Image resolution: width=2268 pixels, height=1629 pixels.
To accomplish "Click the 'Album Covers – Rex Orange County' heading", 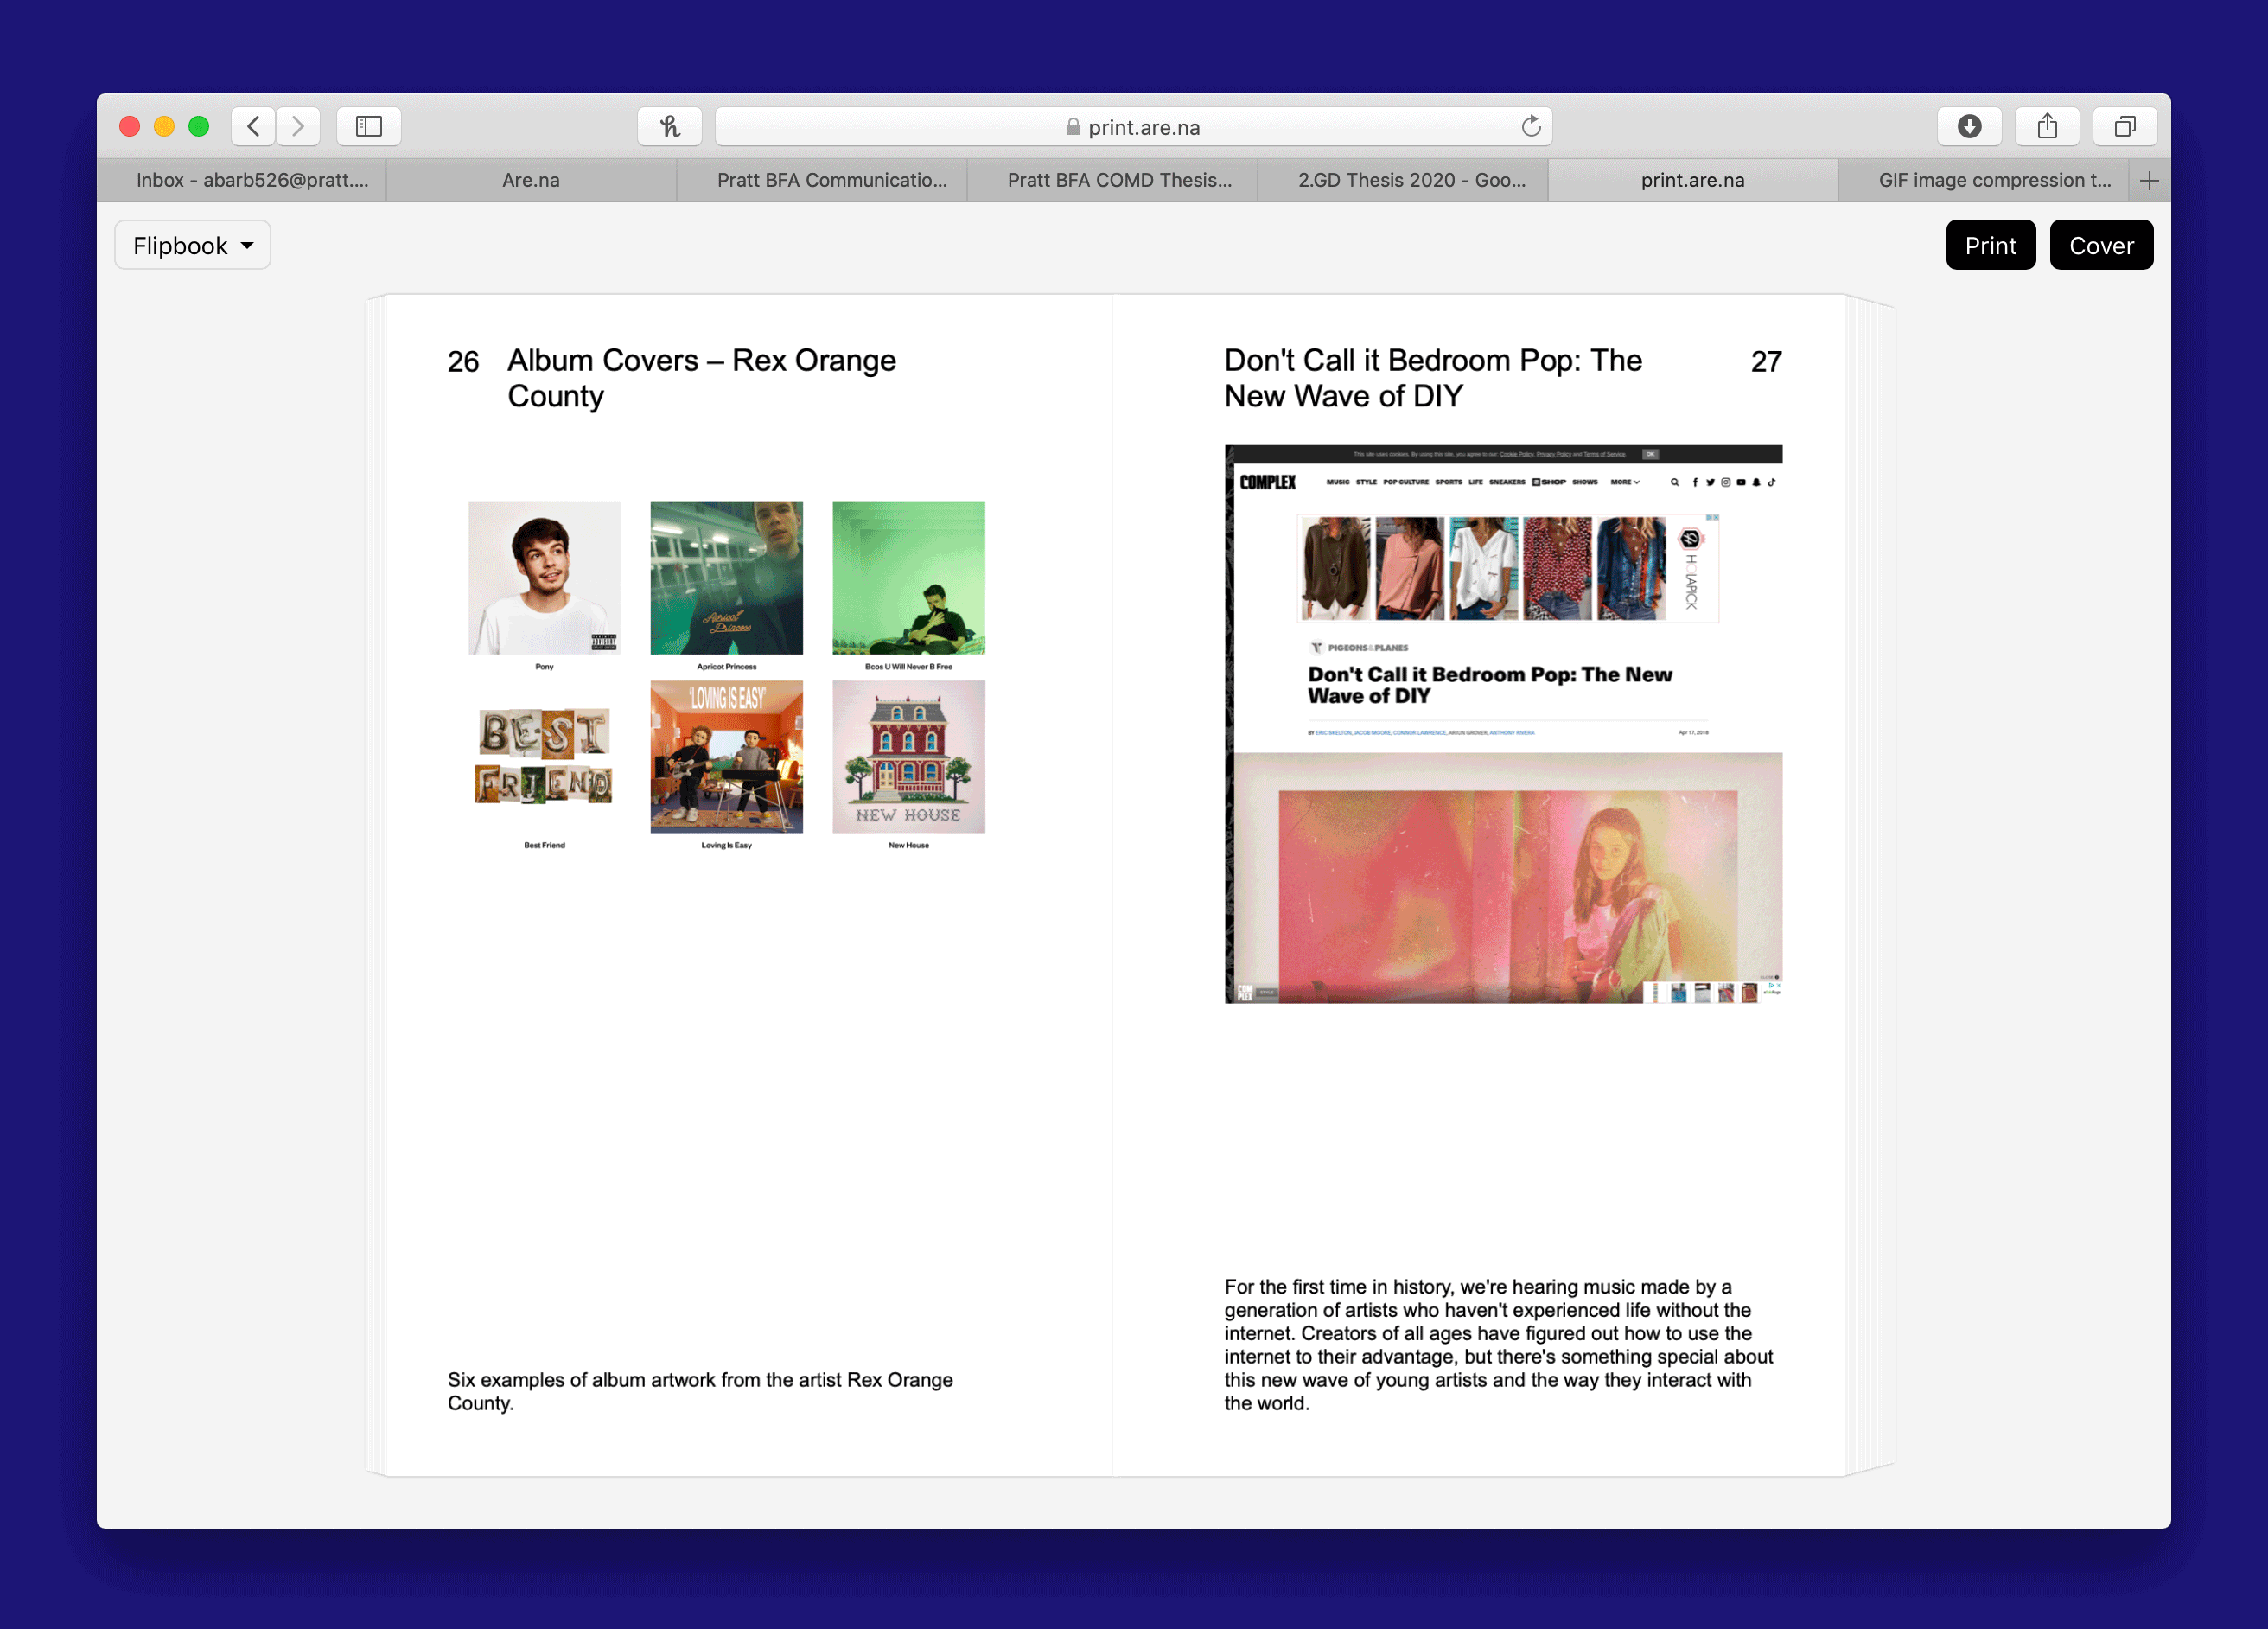I will point(701,378).
